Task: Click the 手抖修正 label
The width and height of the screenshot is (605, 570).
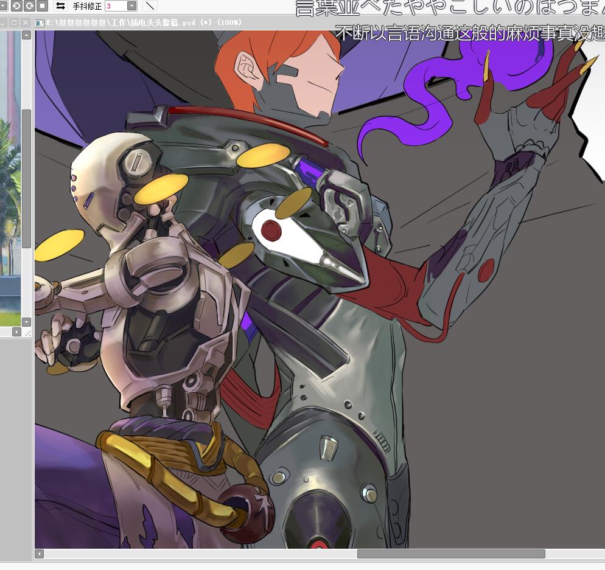Action: [x=87, y=6]
